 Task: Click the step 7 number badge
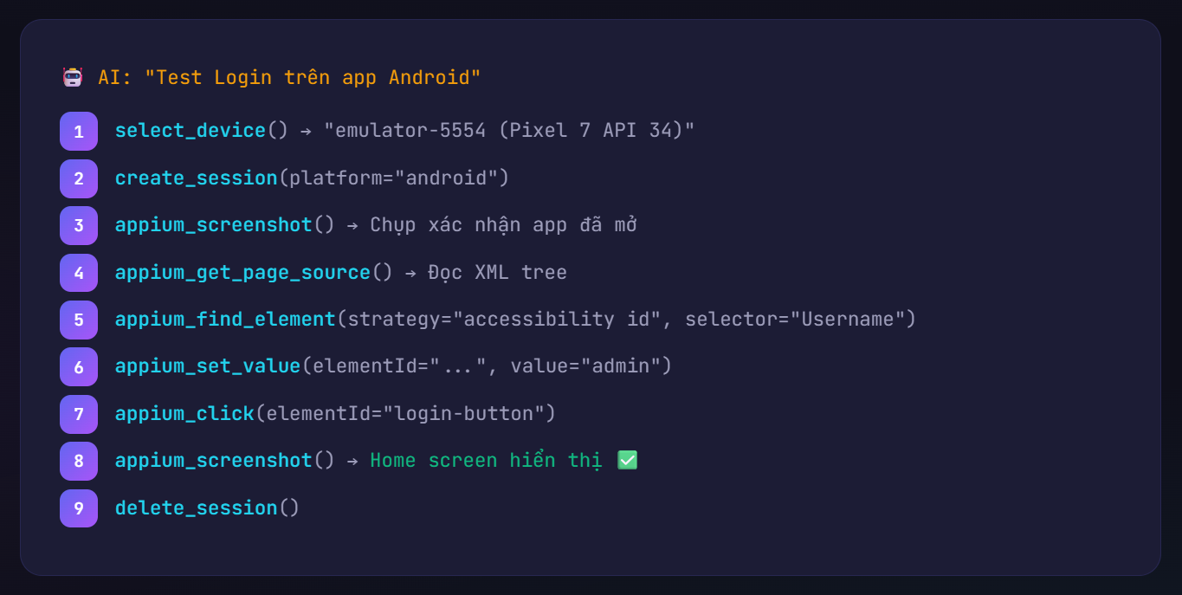click(x=79, y=414)
